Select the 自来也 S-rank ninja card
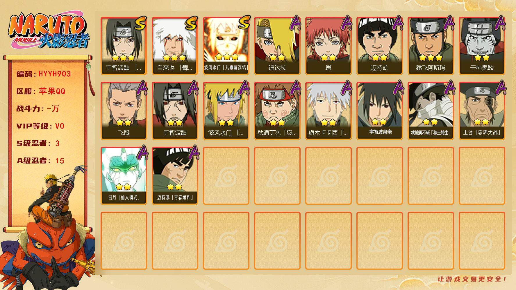Viewport: 516px width, 290px height. 175,46
